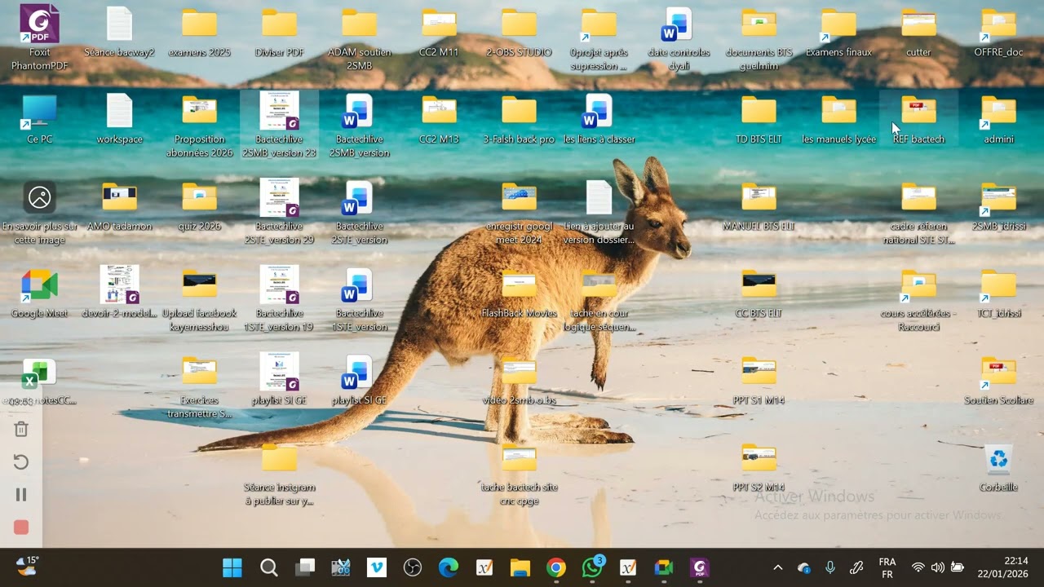Select les liens à classer Word document
The image size is (1044, 587).
click(x=599, y=119)
